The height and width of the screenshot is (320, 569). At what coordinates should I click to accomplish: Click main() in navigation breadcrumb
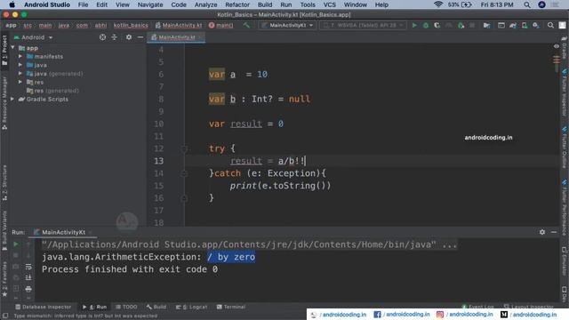click(x=221, y=26)
